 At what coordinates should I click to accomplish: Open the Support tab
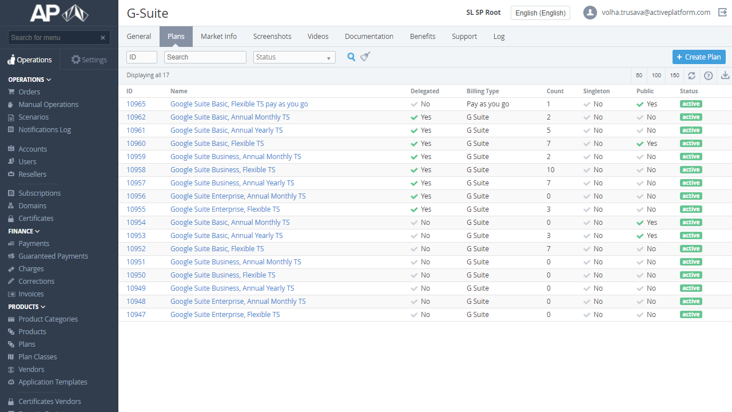click(x=464, y=36)
